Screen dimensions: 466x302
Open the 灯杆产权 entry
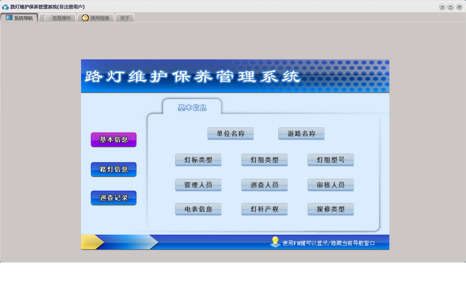point(264,209)
